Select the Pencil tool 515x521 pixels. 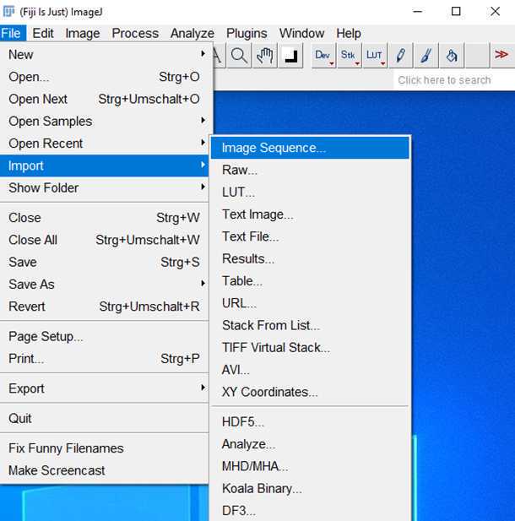click(401, 56)
